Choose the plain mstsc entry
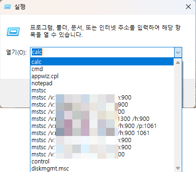Screen dimensions: 196x172 tap(102, 91)
